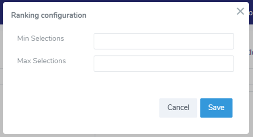Image resolution: width=253 pixels, height=137 pixels.
Task: Click the Min Selections label
Action: (41, 38)
